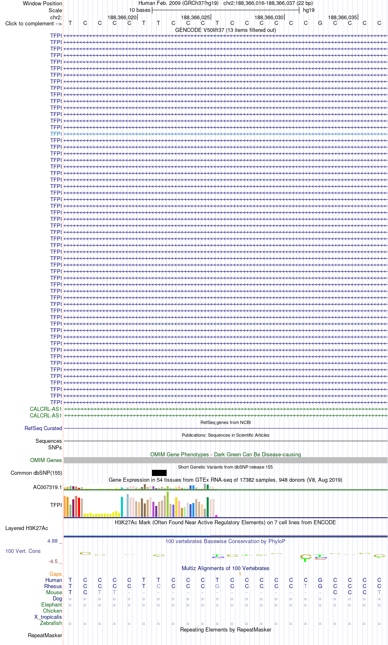Click the 'OMIM Genes' track label
The height and width of the screenshot is (645, 388).
pos(46,460)
